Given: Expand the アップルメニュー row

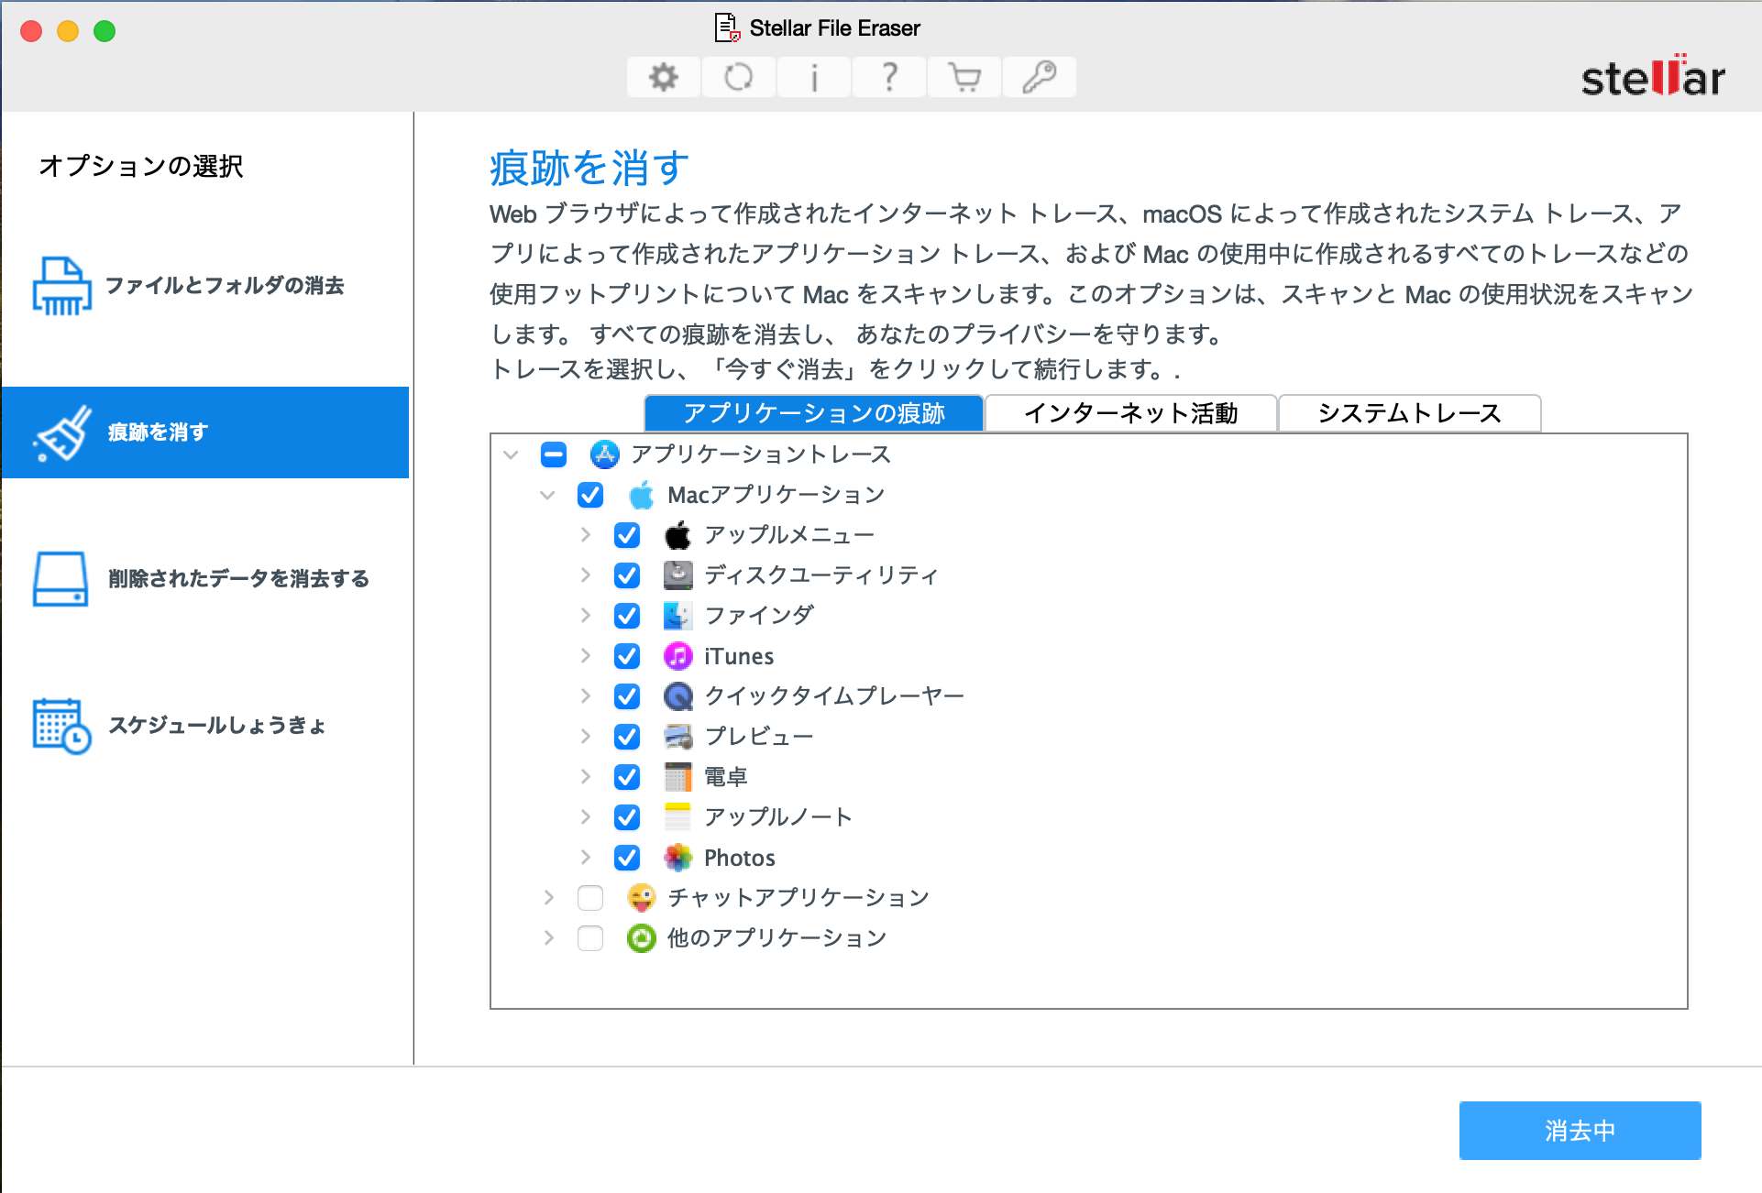Looking at the screenshot, I should [585, 535].
